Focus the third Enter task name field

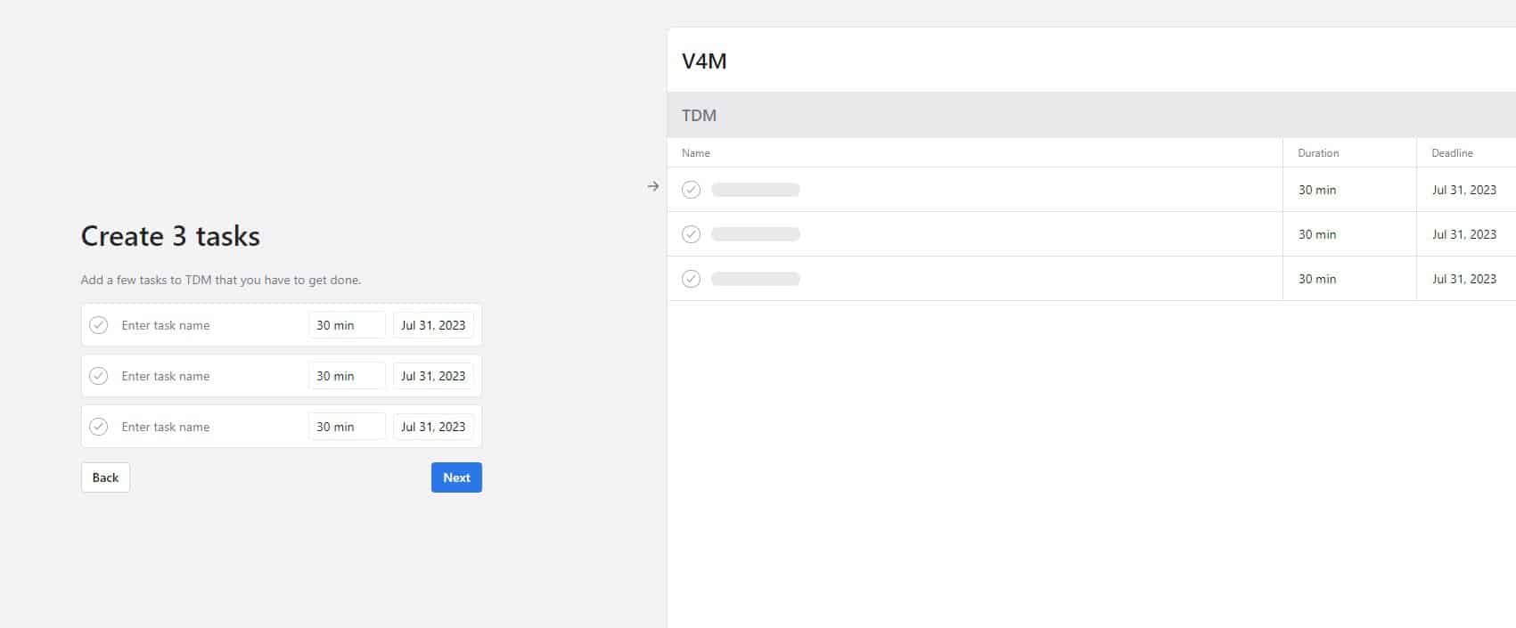point(210,427)
